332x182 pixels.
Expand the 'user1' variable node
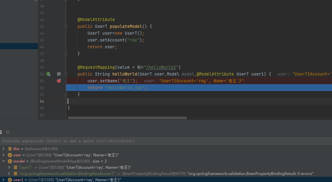pyautogui.click(x=3, y=180)
